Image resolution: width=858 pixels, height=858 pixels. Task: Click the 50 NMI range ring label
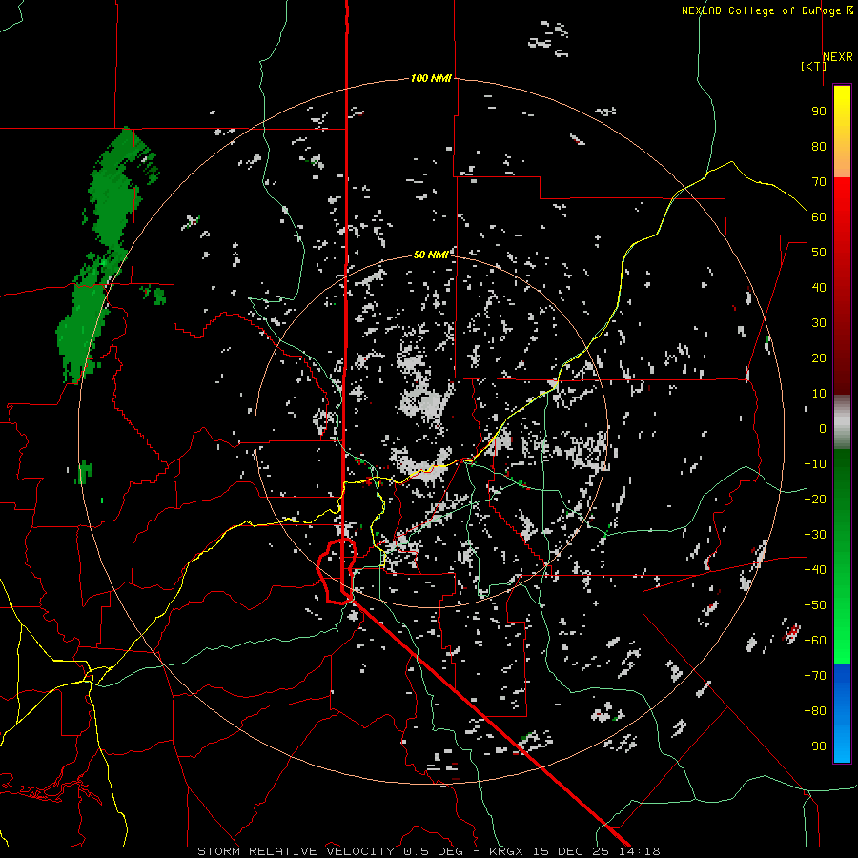[431, 255]
